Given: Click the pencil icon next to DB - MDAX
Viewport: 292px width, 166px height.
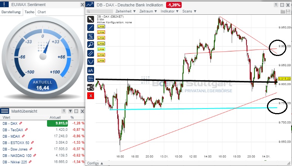Looking at the screenshot, I should (x=23, y=136).
